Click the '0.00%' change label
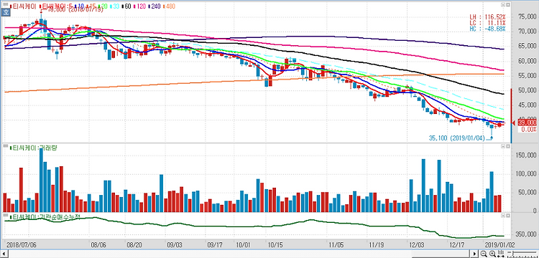This screenshot has width=539, height=258. (x=528, y=130)
